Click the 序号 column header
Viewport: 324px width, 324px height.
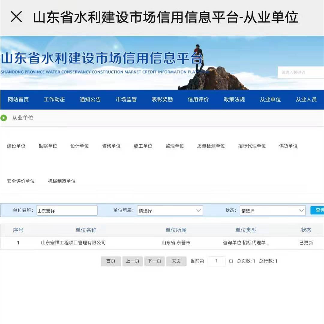(18, 230)
